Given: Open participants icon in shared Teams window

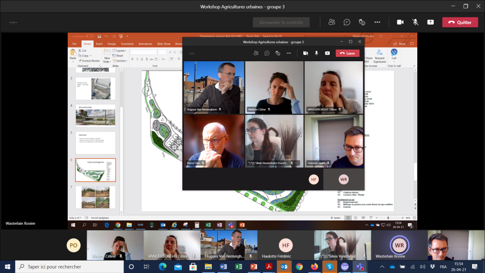Looking at the screenshot, I should (256, 53).
